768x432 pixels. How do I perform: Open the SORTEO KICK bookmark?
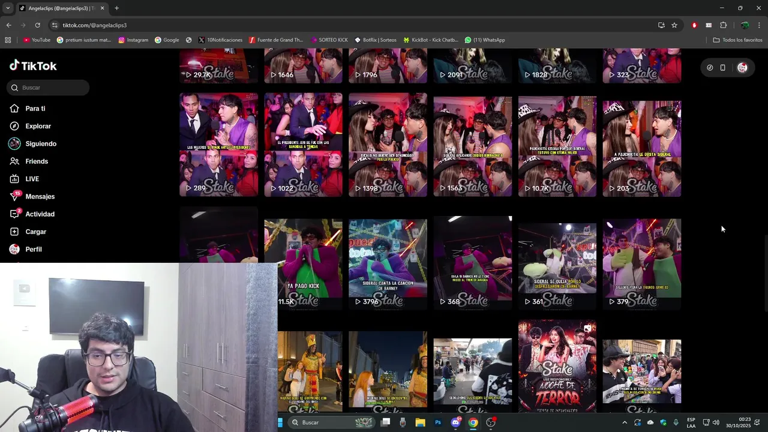click(329, 40)
